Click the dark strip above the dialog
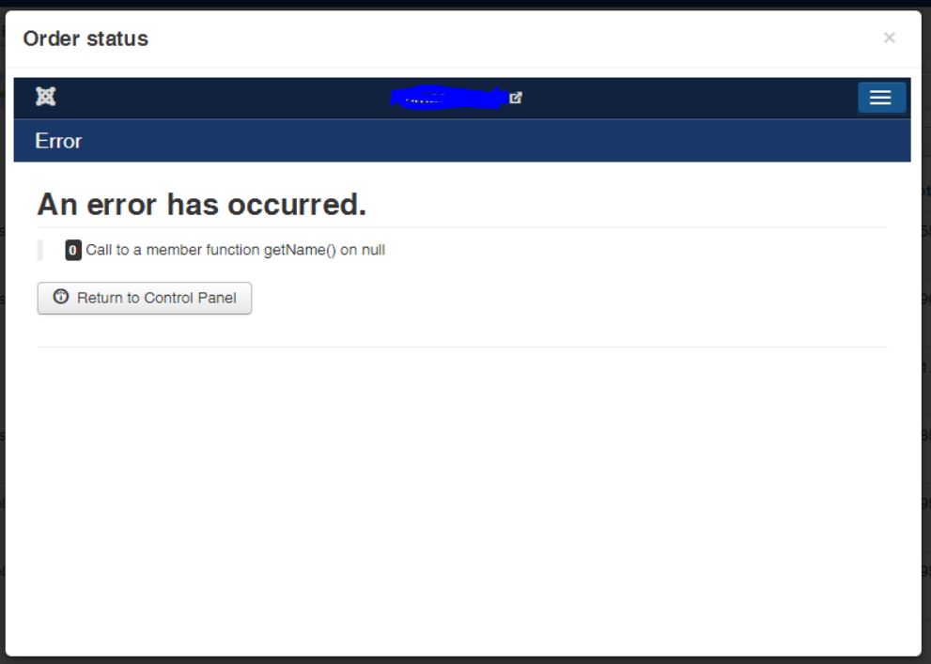 (466, 4)
